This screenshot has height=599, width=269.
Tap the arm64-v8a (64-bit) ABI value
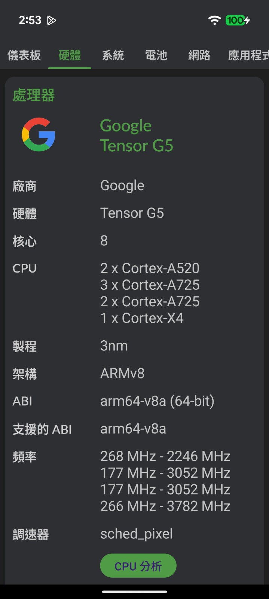pyautogui.click(x=157, y=401)
